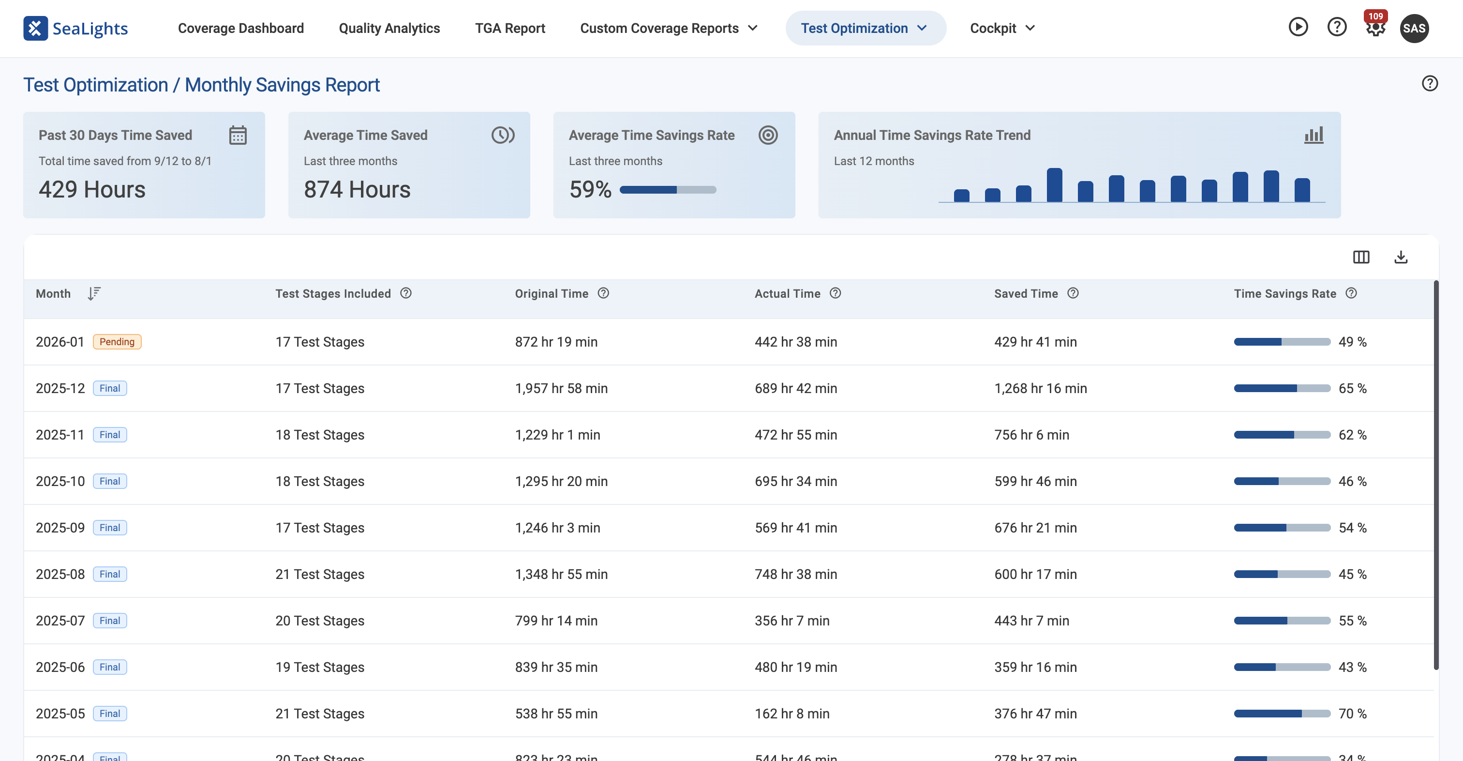This screenshot has height=761, width=1463.
Task: Expand Custom Coverage Reports menu
Action: (669, 29)
